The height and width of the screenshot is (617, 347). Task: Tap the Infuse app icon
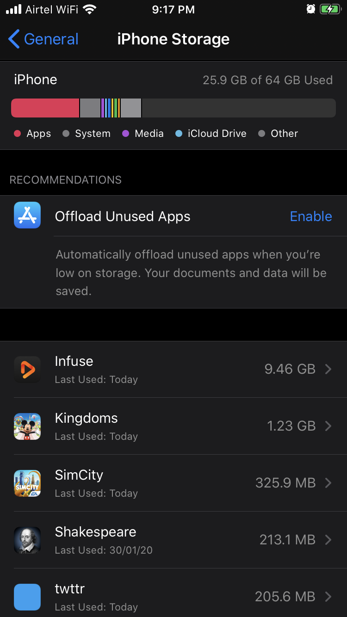(27, 369)
